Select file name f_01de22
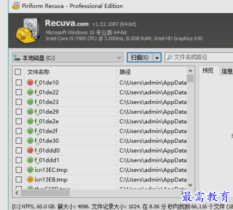The height and width of the screenshot is (210, 233). pos(47,92)
